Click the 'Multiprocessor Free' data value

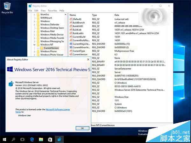[124, 51]
